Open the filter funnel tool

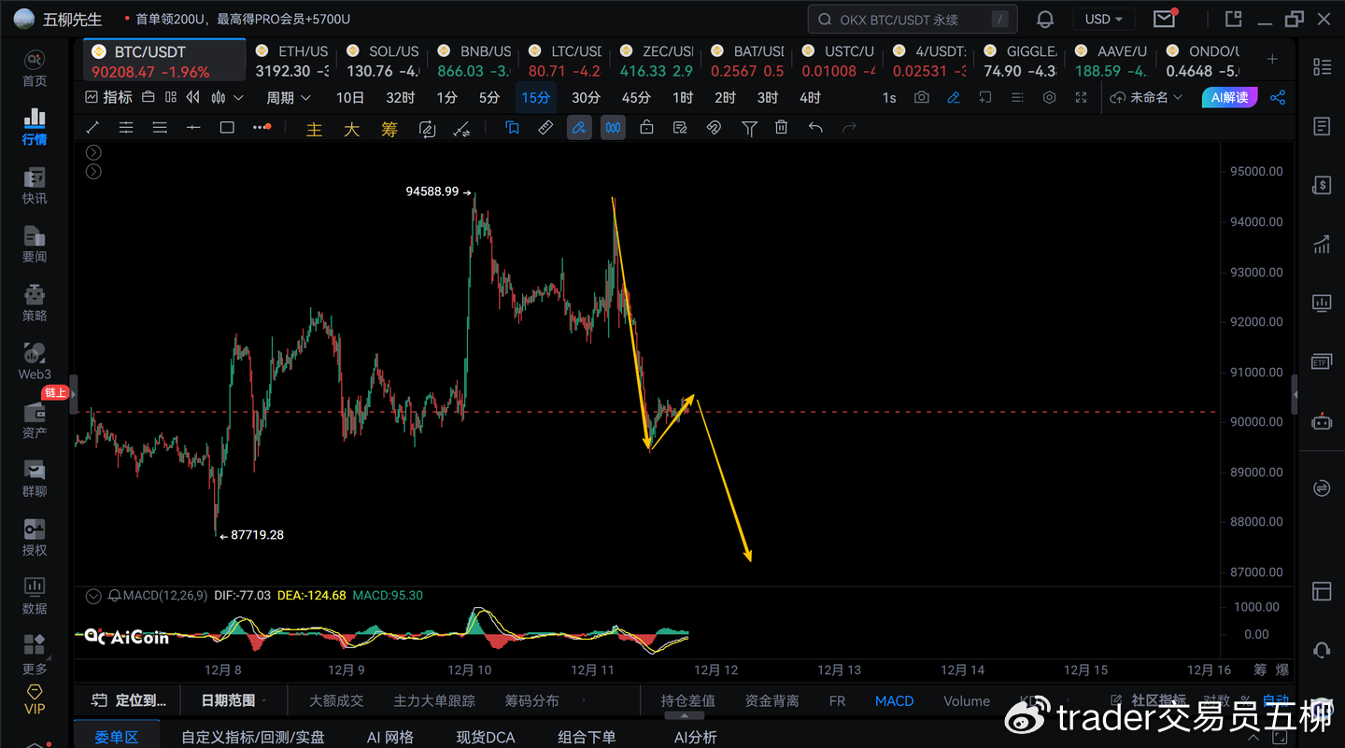749,128
